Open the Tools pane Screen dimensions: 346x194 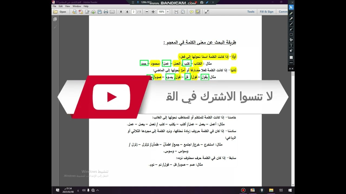(251, 12)
